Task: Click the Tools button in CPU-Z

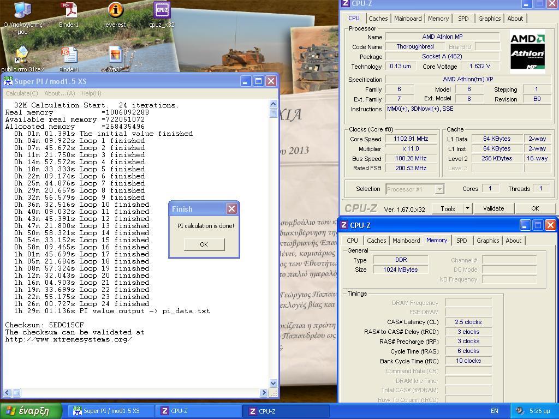Action: pyautogui.click(x=448, y=209)
